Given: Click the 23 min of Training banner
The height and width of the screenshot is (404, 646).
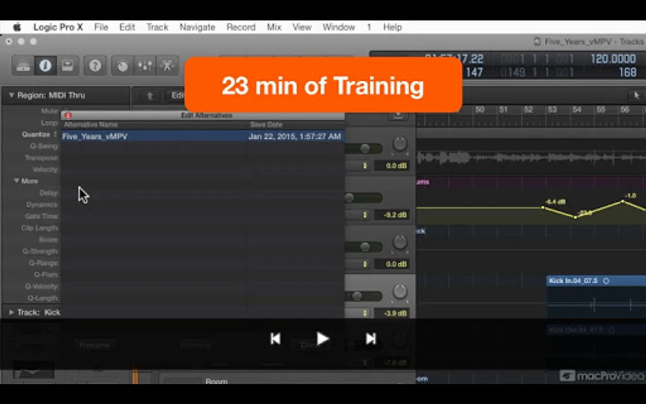Looking at the screenshot, I should point(323,85).
